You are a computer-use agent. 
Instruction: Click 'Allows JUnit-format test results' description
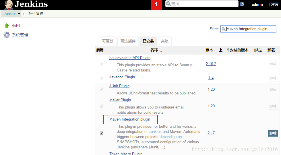pos(156,93)
